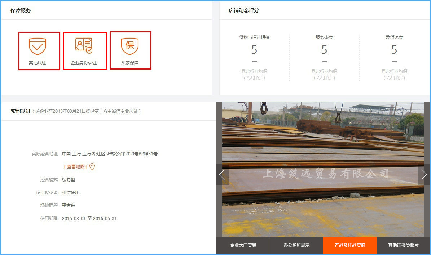Click the 实地认证 shield icon

38,46
